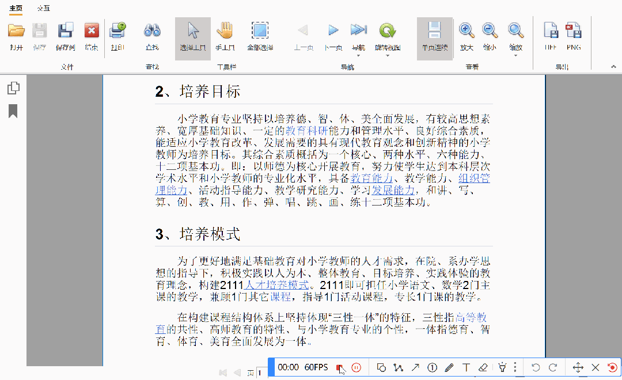The height and width of the screenshot is (380, 622).
Task: Stop the screen recording
Action: pyautogui.click(x=339, y=368)
